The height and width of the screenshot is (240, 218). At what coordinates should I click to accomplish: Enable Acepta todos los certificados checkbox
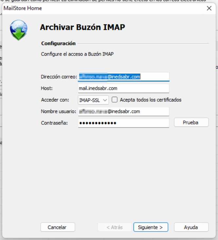pos(115,100)
